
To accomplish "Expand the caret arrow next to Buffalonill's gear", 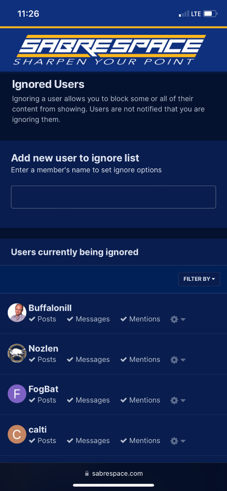I will click(x=183, y=320).
